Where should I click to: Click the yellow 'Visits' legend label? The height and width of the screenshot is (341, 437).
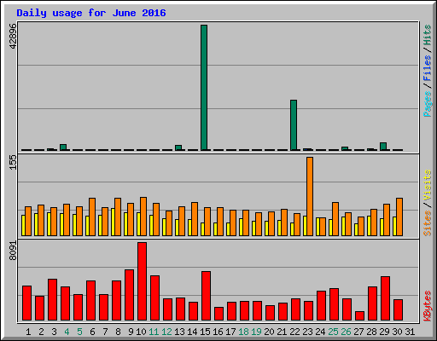pos(428,185)
